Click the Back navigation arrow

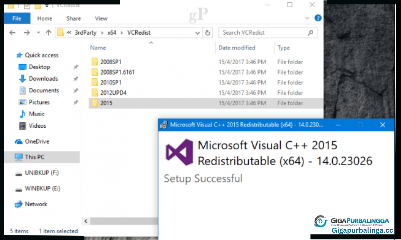coord(12,33)
